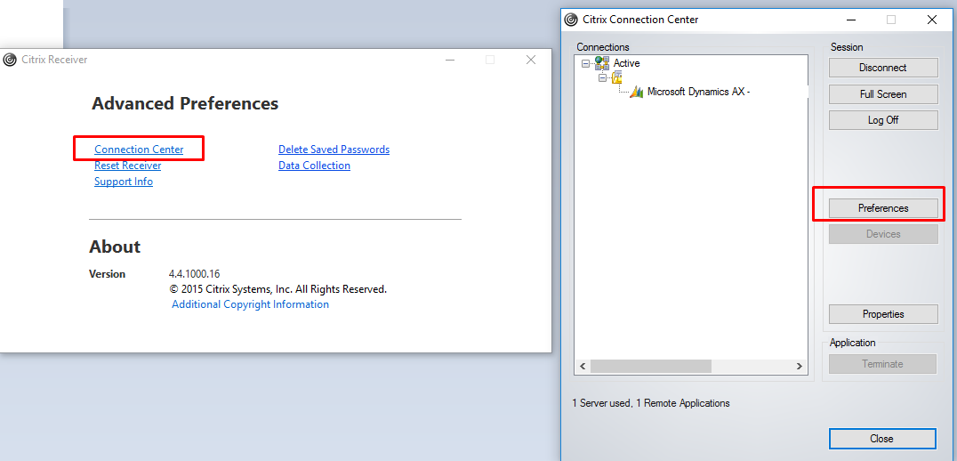Click the Disconnect session button
Screen dimensions: 957x461
[882, 68]
